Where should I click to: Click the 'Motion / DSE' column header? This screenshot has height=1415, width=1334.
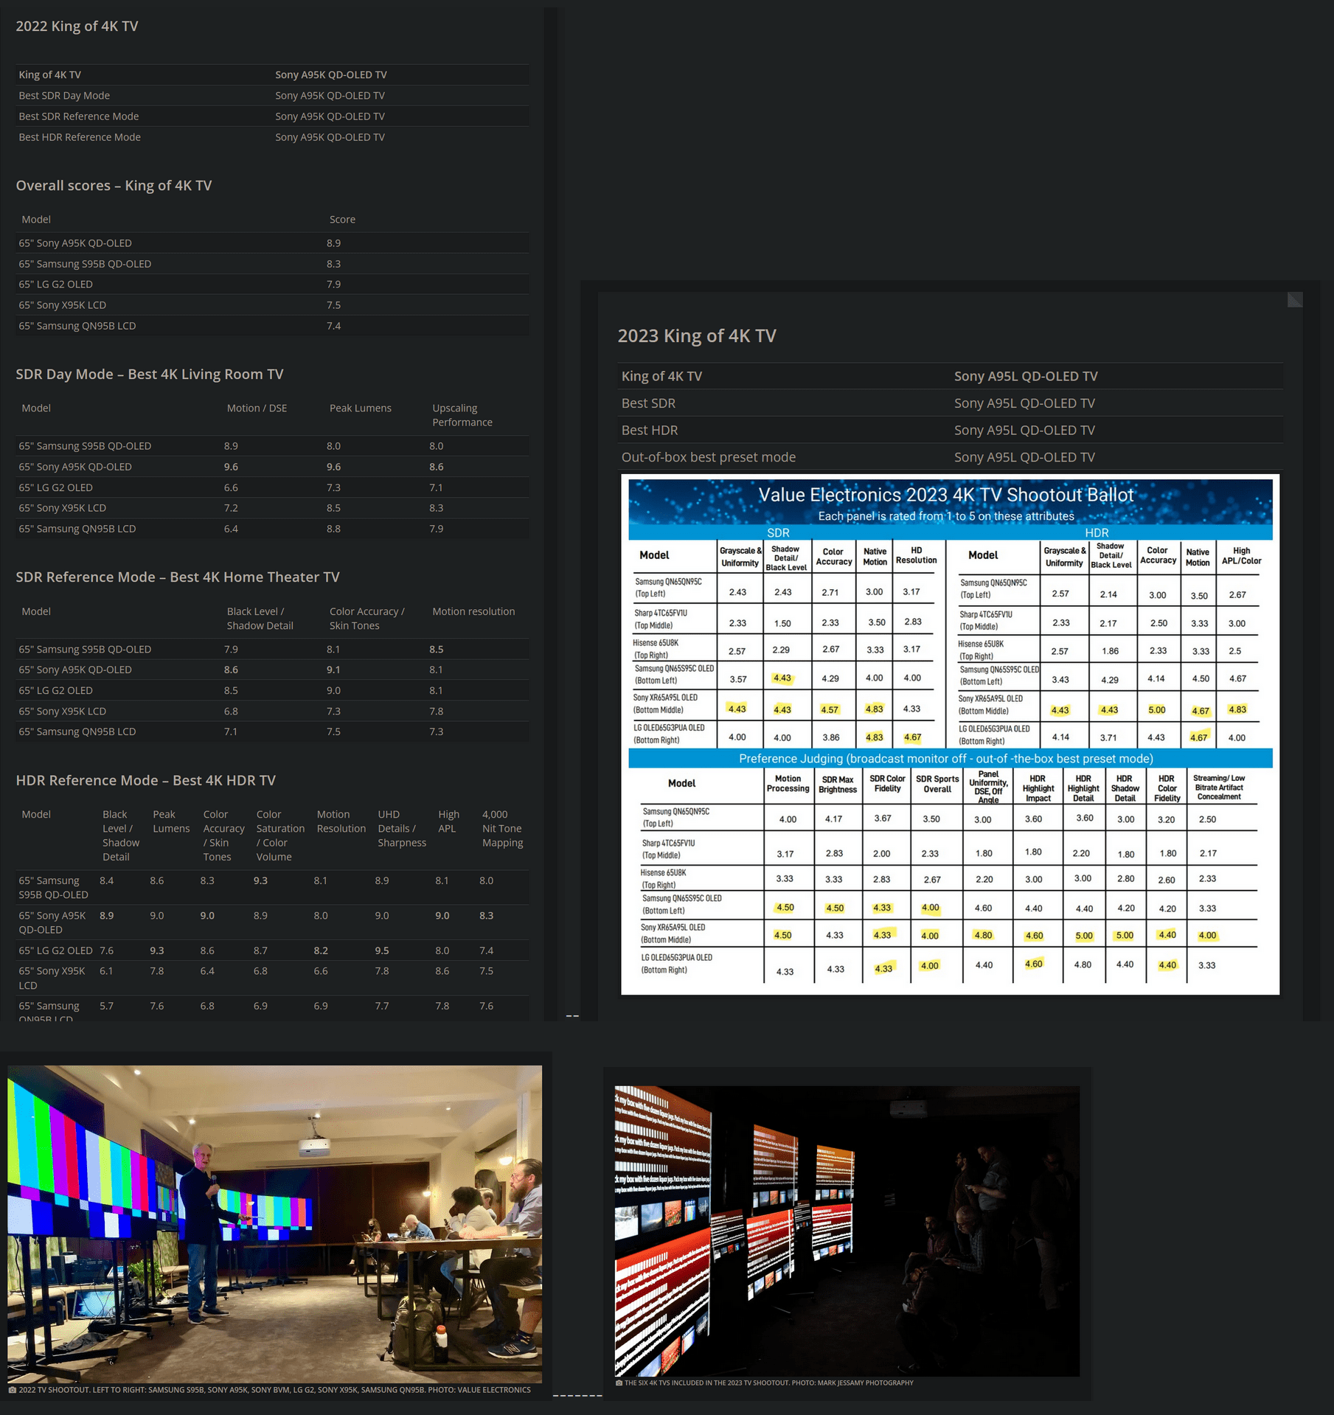tap(257, 408)
